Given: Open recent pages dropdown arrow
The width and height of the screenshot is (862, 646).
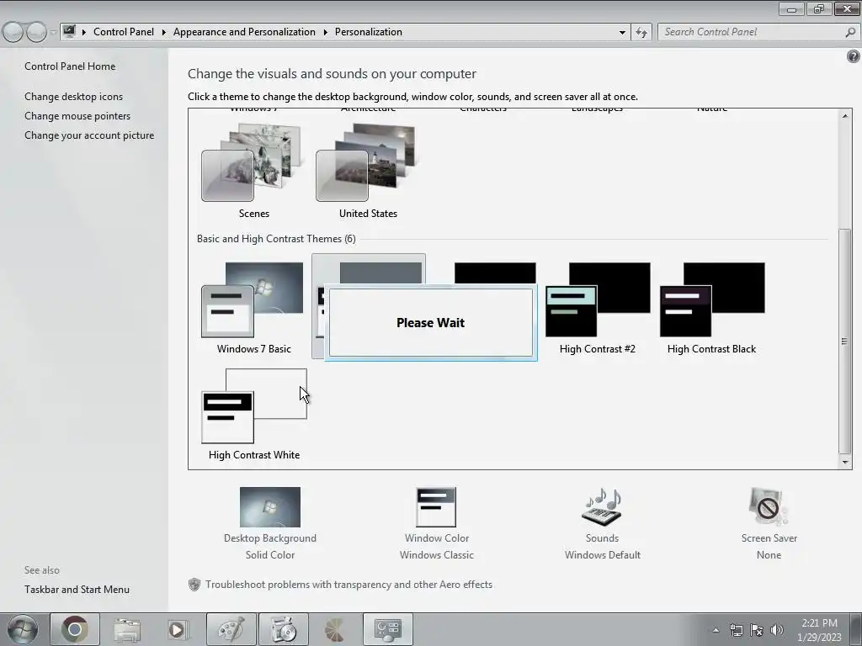Looking at the screenshot, I should coord(53,33).
